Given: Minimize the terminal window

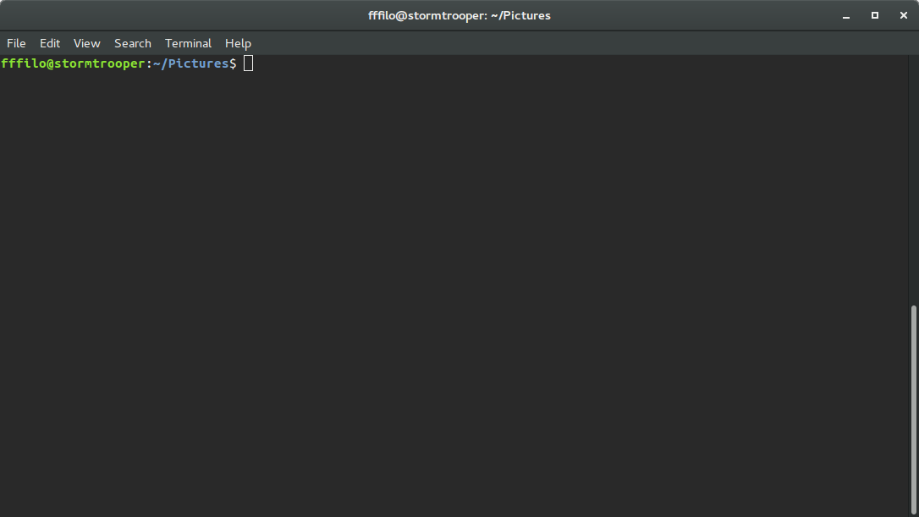Looking at the screenshot, I should [x=845, y=16].
